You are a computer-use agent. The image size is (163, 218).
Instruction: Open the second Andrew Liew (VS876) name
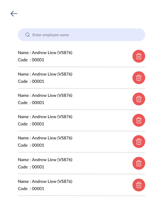(45, 74)
